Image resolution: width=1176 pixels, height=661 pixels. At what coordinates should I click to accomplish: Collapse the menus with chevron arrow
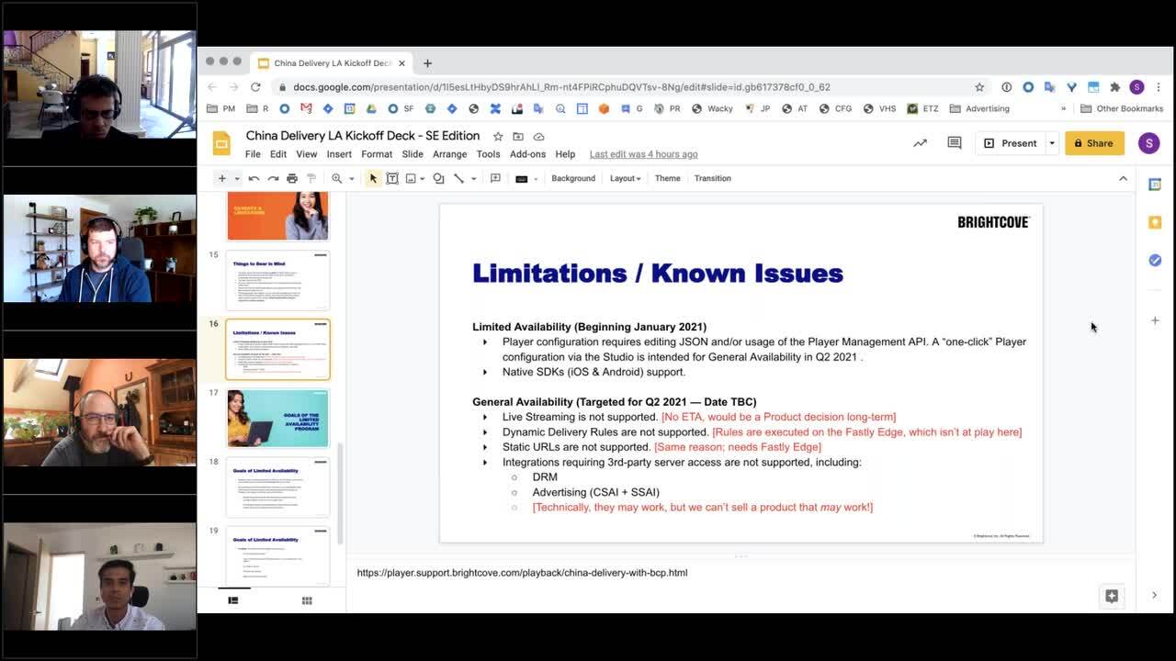coord(1123,178)
